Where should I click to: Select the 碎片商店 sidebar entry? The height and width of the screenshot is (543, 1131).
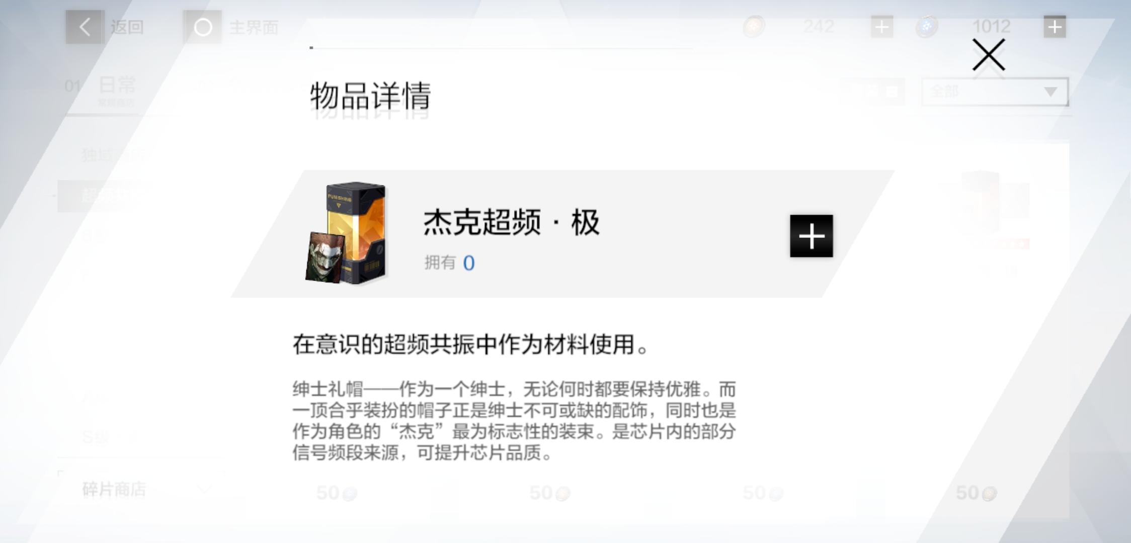point(114,489)
